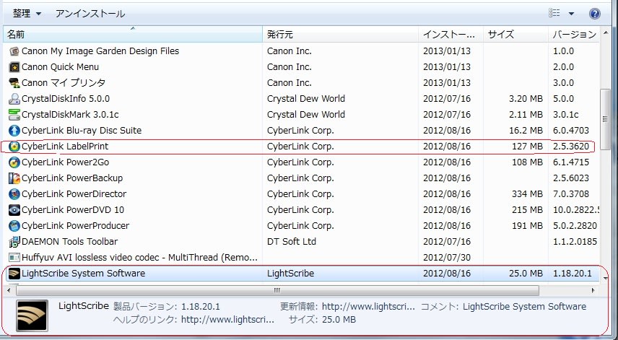Select the CyberLink PowerDirector name
Image resolution: width=618 pixels, height=340 pixels.
[74, 194]
